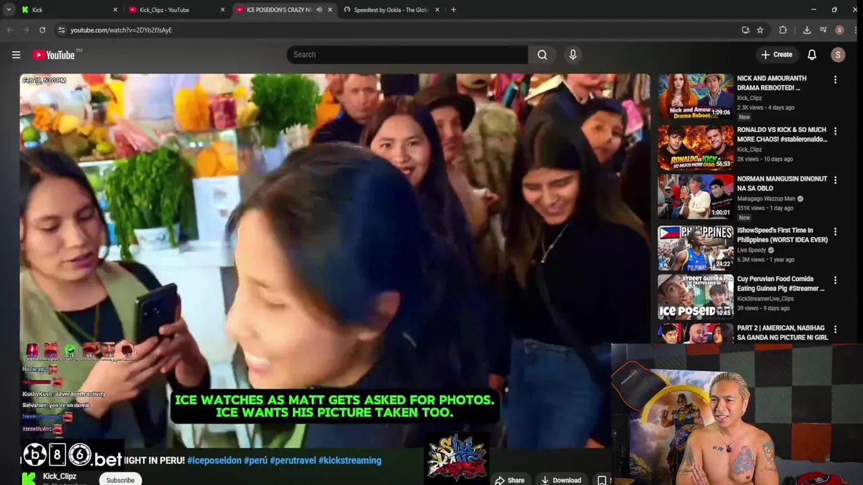The width and height of the screenshot is (863, 485).
Task: Close the Speedtest by Ookla tab
Action: click(437, 9)
